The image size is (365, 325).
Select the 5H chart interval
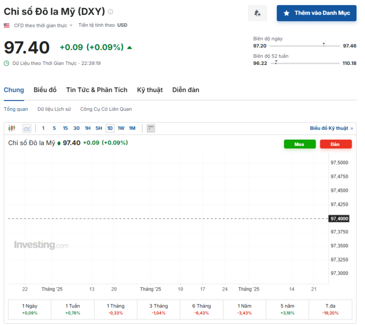(x=99, y=128)
